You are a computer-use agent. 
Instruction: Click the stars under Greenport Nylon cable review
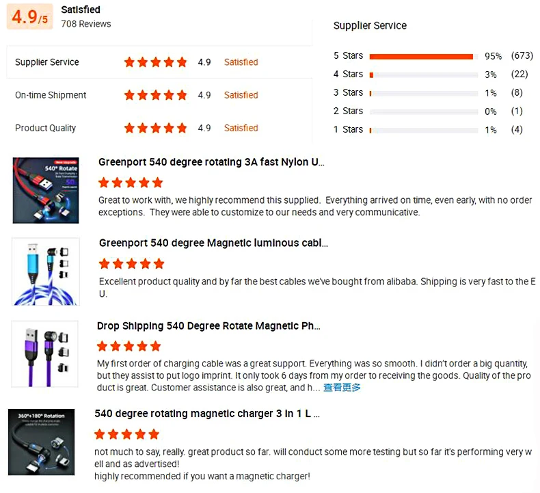(x=131, y=183)
